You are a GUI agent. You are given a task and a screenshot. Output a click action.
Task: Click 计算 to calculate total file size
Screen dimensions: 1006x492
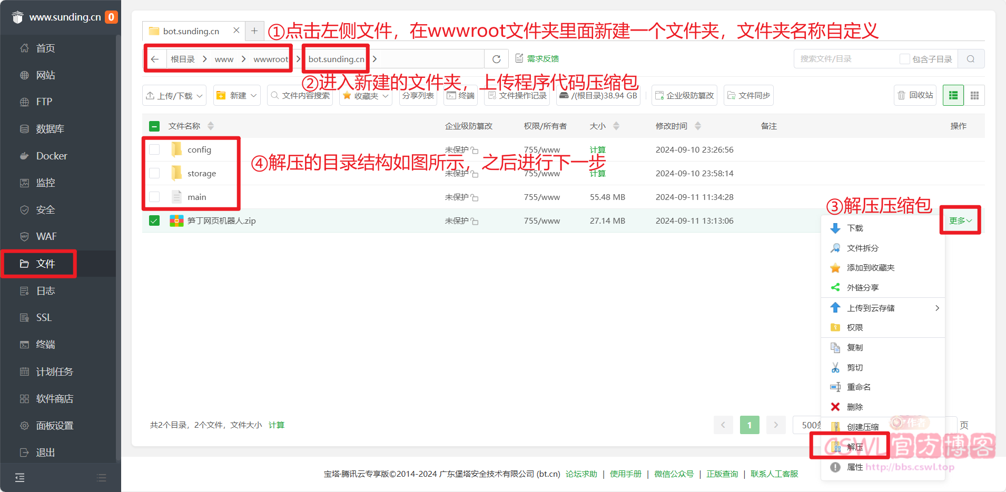tap(276, 425)
